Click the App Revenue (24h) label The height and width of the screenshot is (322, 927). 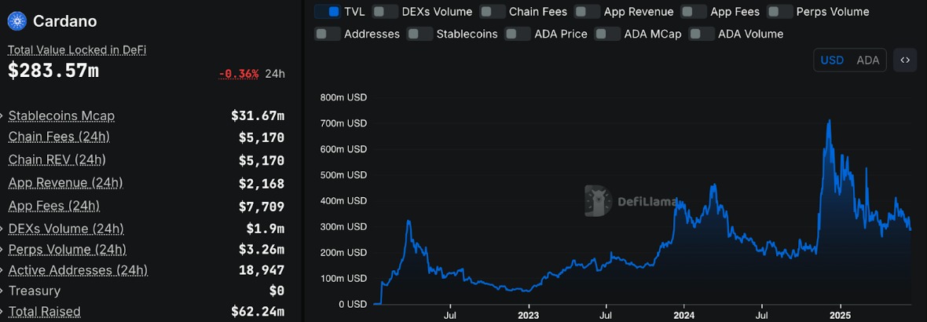pos(66,183)
